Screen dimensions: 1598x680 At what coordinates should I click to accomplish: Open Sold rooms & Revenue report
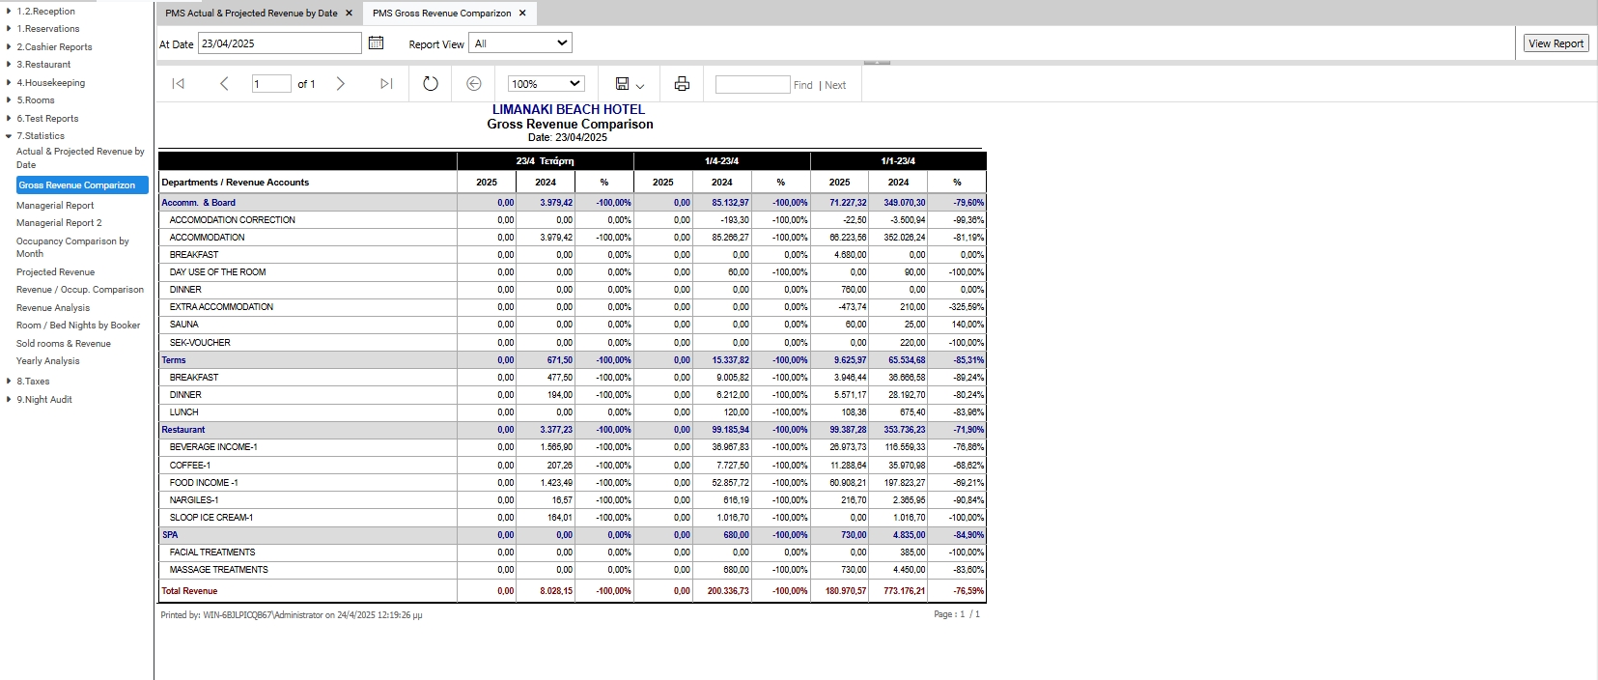[x=64, y=343]
